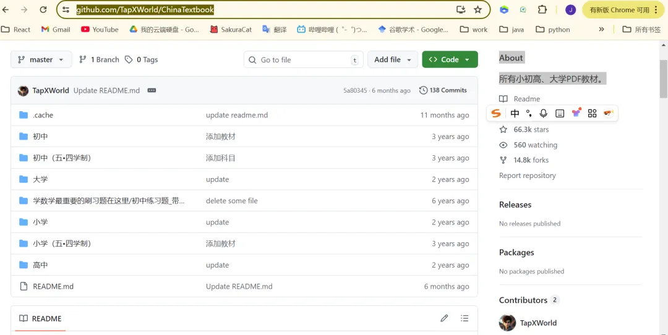Open the python bookmark folder
The height and width of the screenshot is (335, 668).
[x=553, y=30]
